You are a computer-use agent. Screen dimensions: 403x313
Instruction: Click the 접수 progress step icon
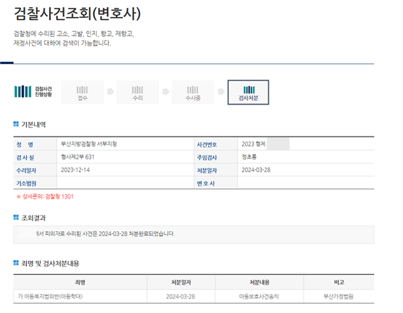pos(82,92)
